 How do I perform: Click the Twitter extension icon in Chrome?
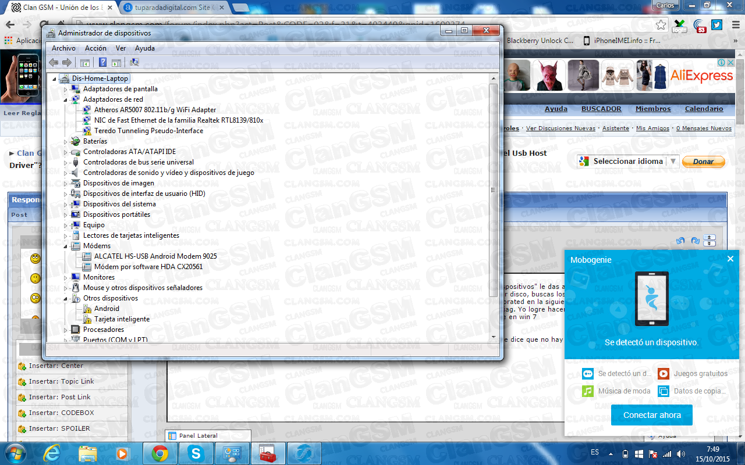716,25
